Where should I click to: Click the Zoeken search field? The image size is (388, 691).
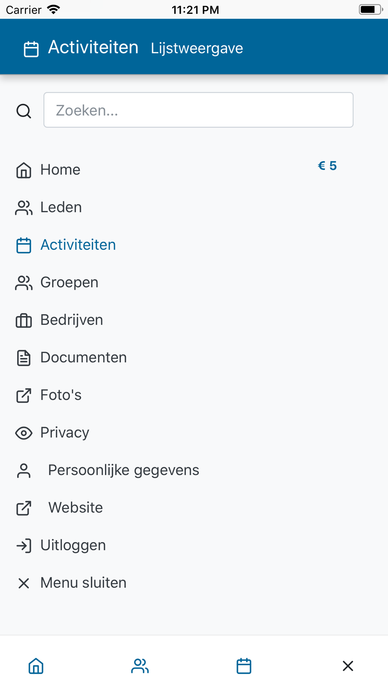pyautogui.click(x=198, y=110)
